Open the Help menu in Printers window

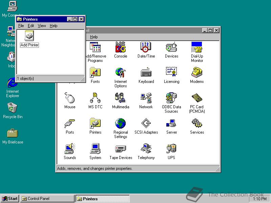tap(54, 26)
